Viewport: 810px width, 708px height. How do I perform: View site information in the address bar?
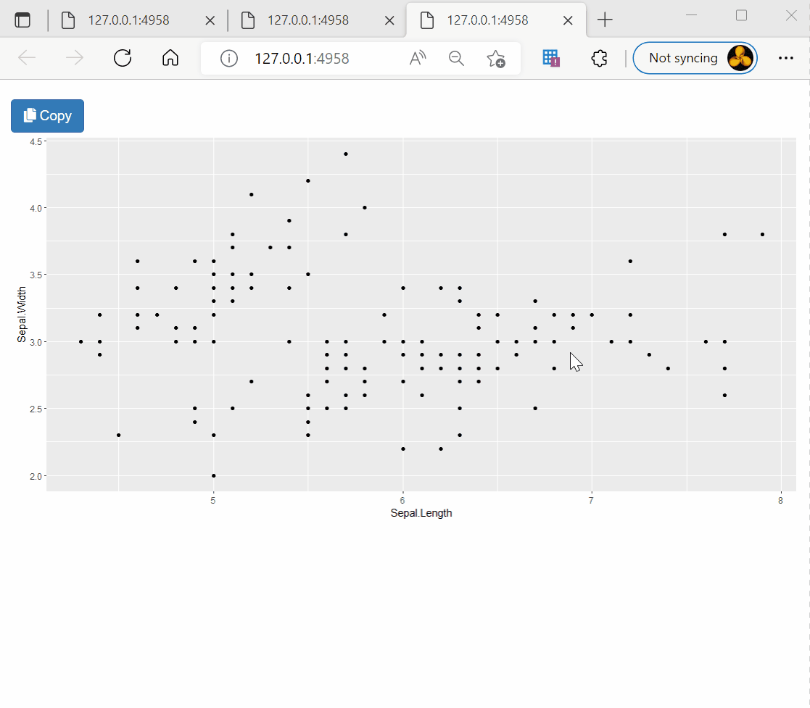[228, 58]
